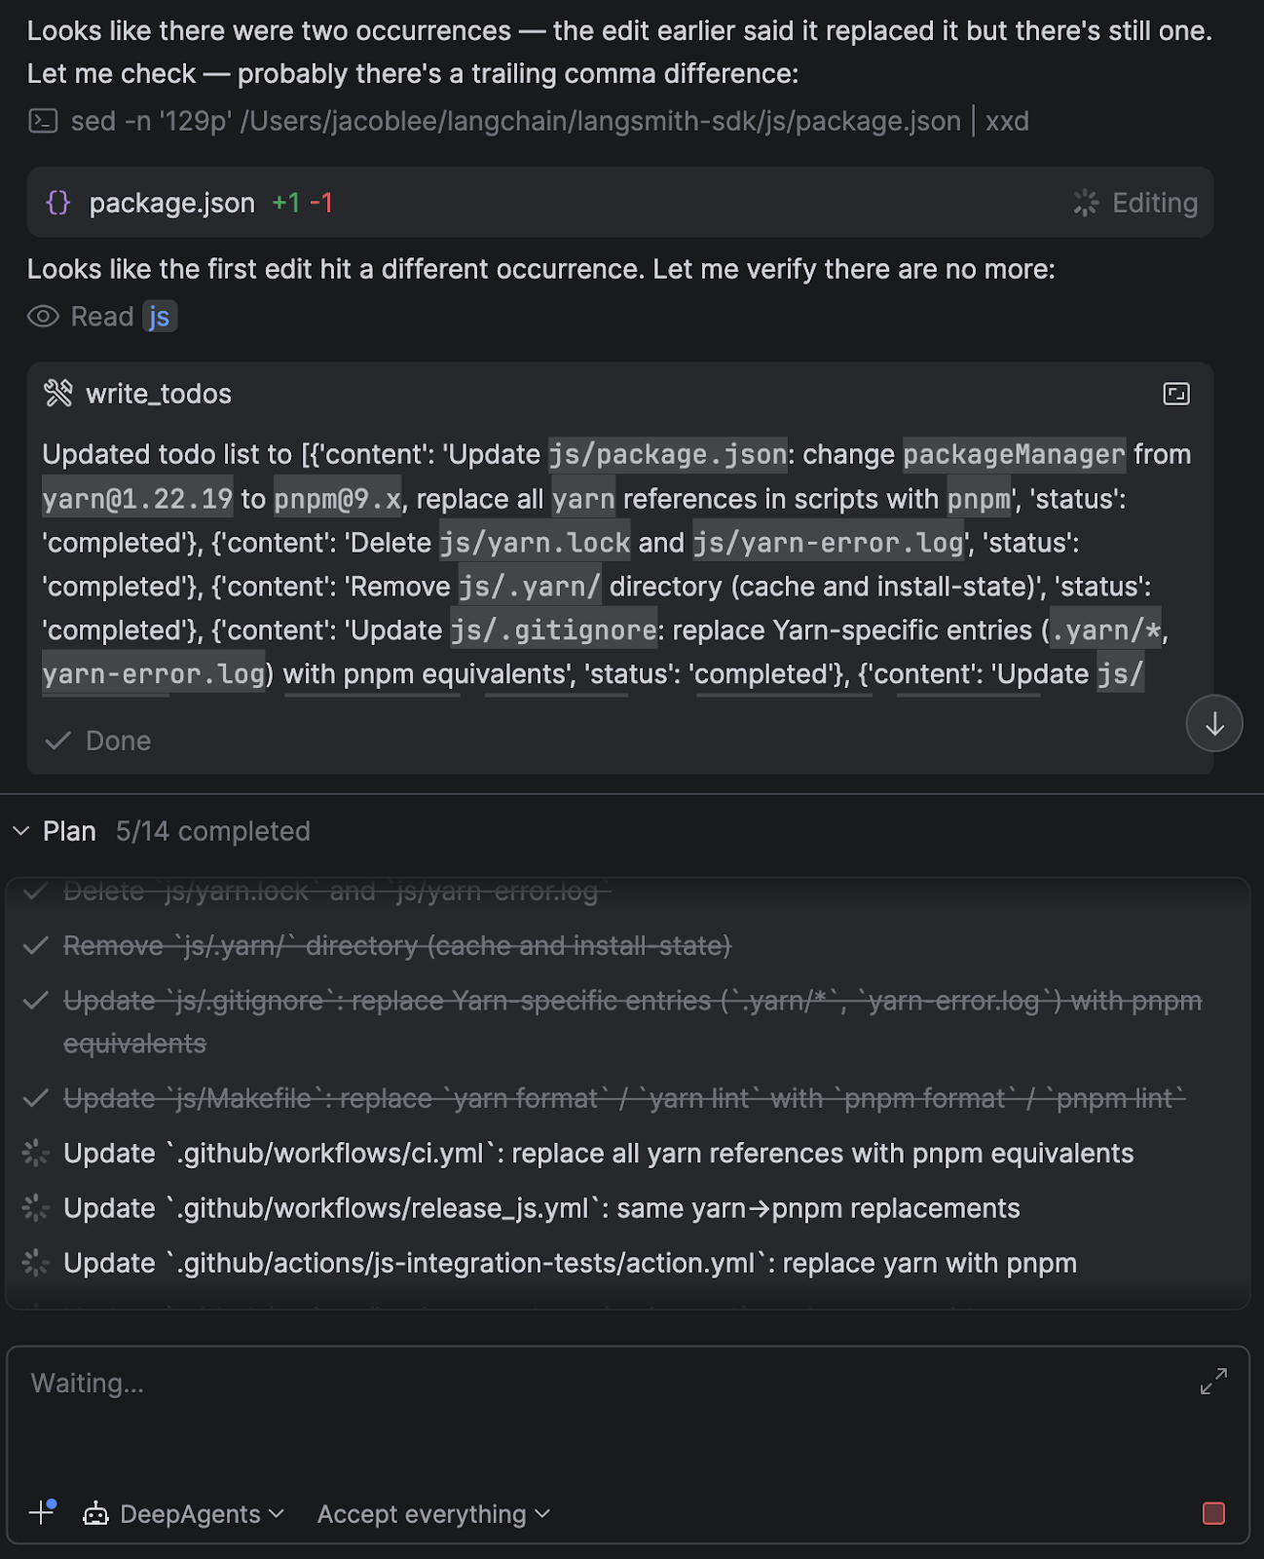Click the ci.yml workflow plan item
The image size is (1264, 1559).
[598, 1154]
